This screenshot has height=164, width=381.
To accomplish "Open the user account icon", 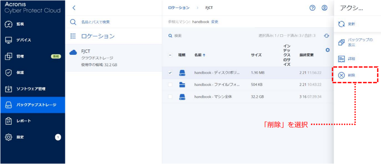I will coord(324,8).
